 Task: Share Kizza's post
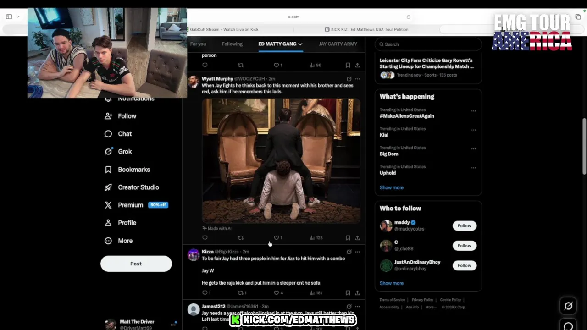357,293
